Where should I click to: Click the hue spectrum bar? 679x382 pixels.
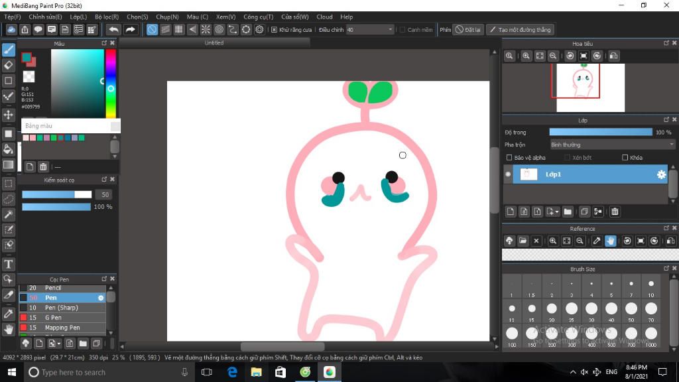[x=111, y=83]
